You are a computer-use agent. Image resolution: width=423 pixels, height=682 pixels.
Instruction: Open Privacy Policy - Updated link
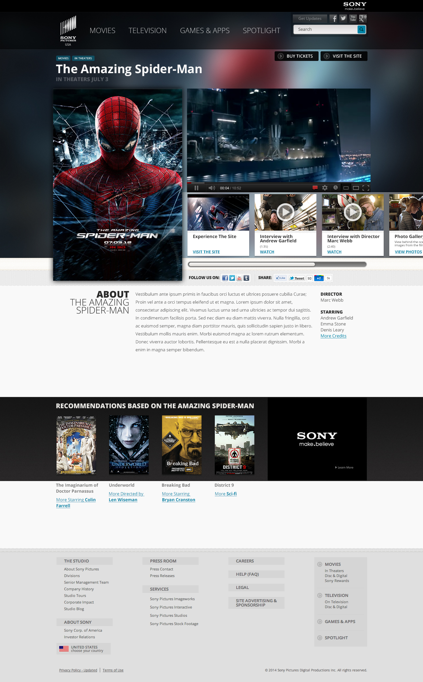click(x=78, y=670)
